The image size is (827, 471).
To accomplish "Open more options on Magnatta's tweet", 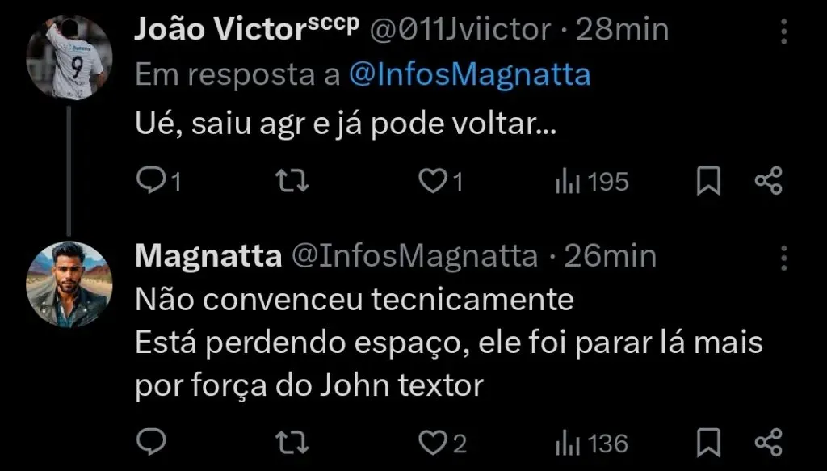I will click(783, 258).
